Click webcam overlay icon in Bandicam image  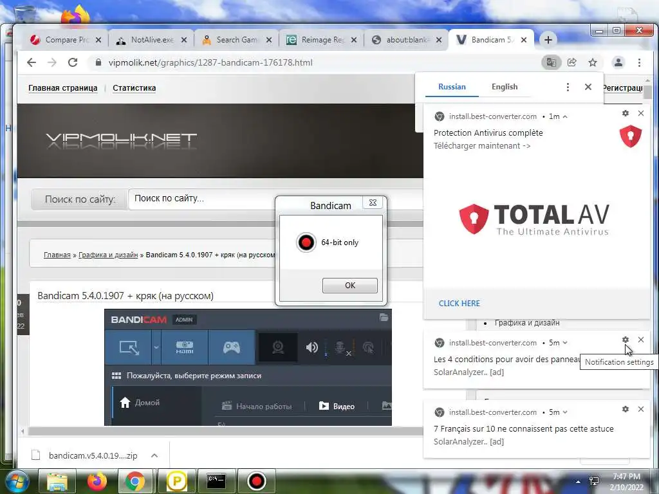tap(278, 347)
